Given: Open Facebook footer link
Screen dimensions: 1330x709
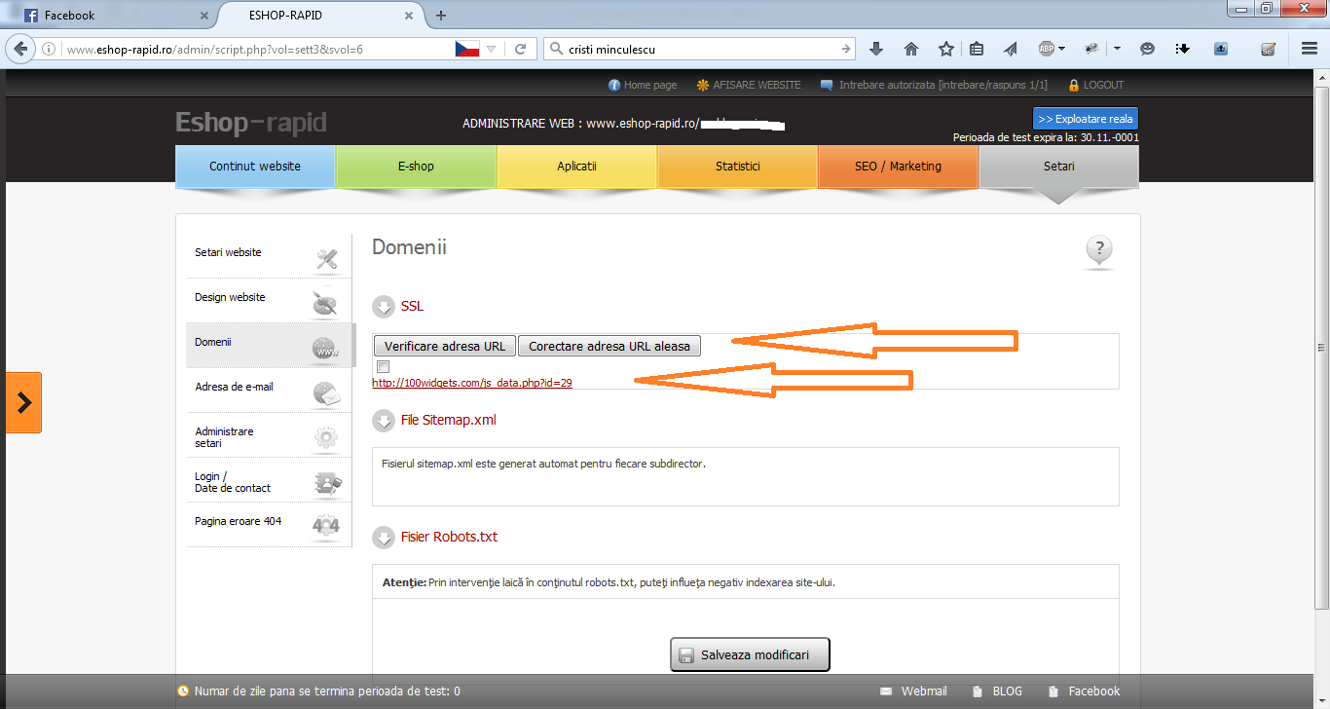Looking at the screenshot, I should (x=1084, y=691).
